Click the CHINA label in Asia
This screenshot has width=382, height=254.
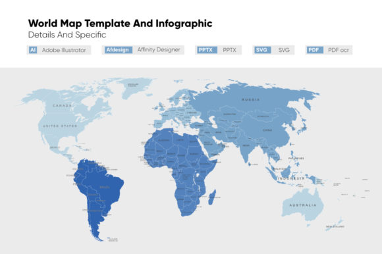[x=267, y=130]
